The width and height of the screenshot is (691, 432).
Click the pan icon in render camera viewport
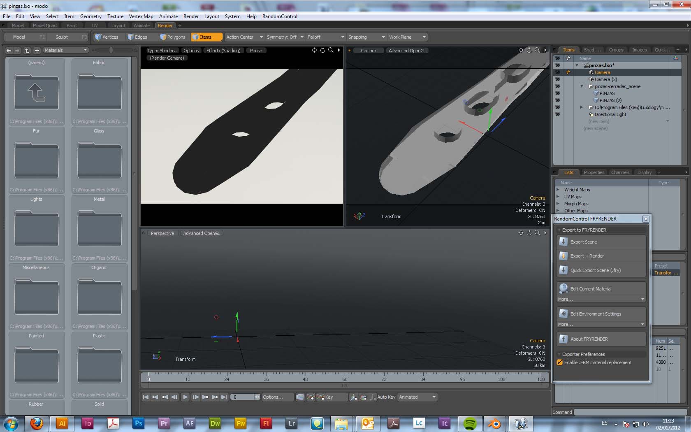coord(314,50)
